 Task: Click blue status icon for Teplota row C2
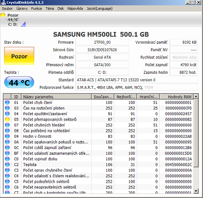tap(7, 165)
